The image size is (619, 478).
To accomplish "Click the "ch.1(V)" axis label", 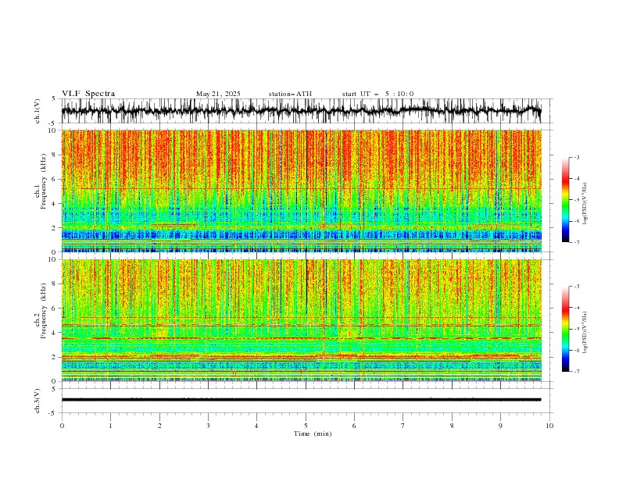I will tap(38, 111).
